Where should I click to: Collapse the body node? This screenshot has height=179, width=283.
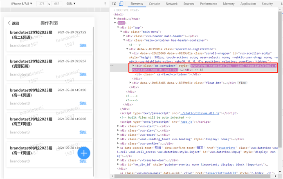(x=115, y=23)
